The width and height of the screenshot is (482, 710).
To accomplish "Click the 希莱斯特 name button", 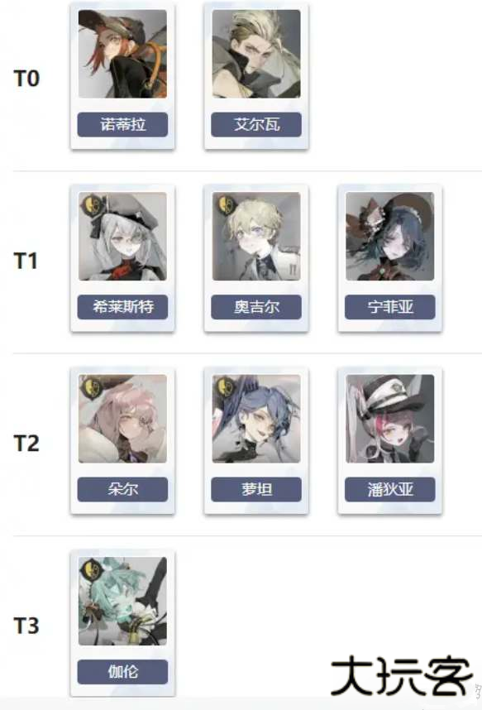I will [x=122, y=307].
